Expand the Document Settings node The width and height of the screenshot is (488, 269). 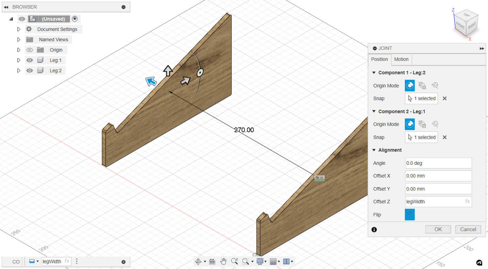pyautogui.click(x=19, y=29)
